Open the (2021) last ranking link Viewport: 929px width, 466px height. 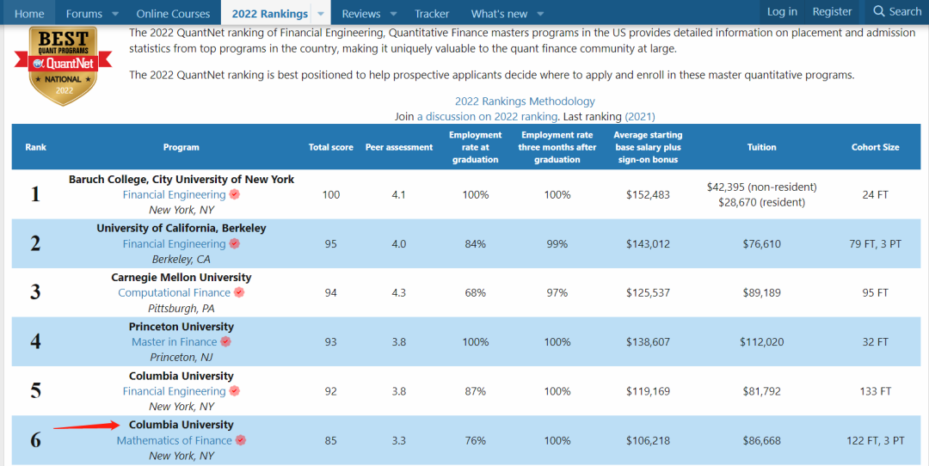(x=640, y=116)
